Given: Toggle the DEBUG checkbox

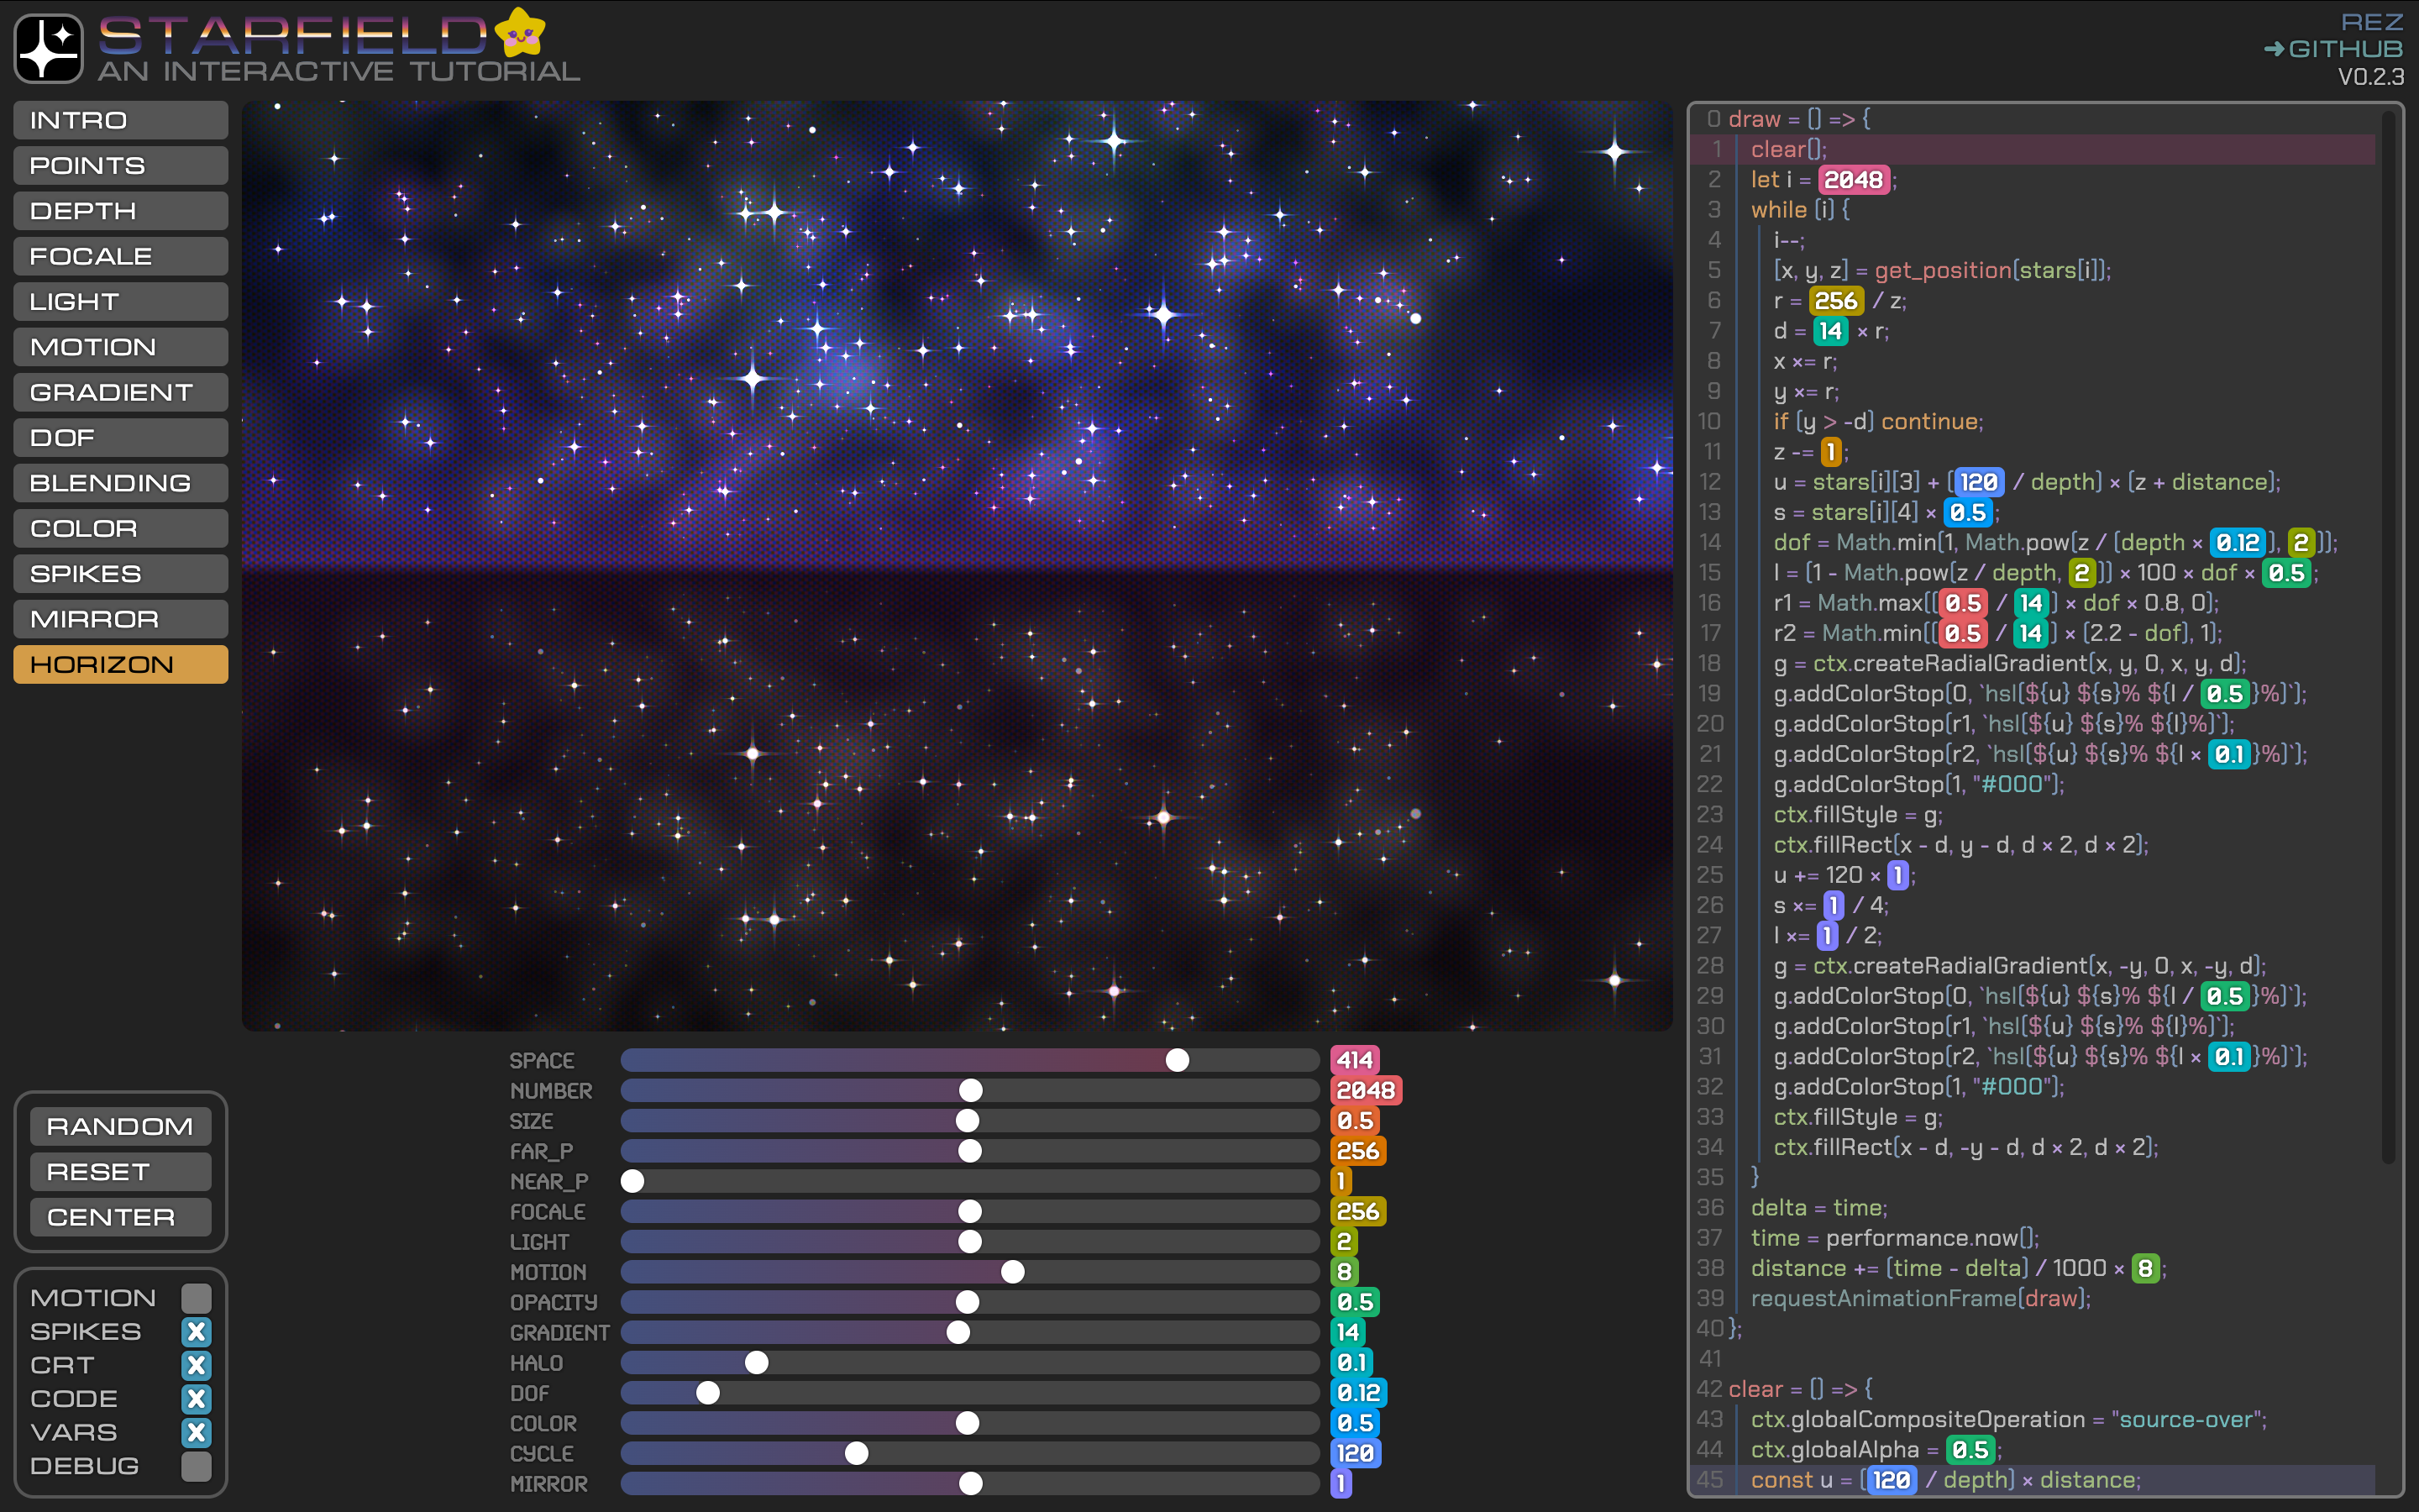Looking at the screenshot, I should pyautogui.click(x=196, y=1466).
